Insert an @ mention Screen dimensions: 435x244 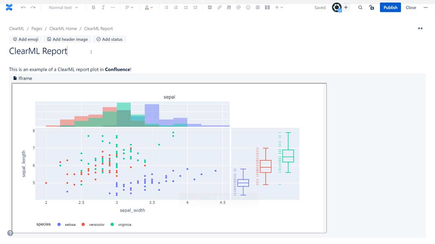coord(239,7)
